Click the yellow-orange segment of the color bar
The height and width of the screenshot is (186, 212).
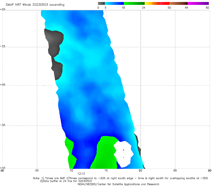point(152,3)
